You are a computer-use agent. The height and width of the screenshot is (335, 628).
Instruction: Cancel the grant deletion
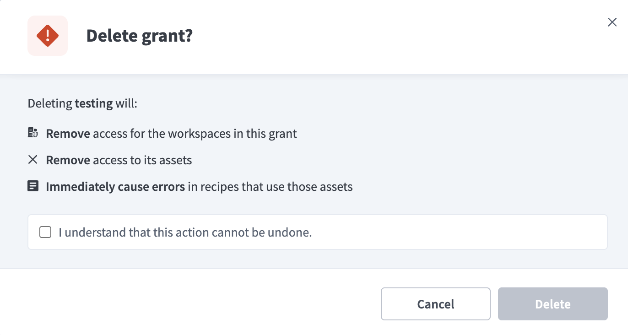point(436,304)
